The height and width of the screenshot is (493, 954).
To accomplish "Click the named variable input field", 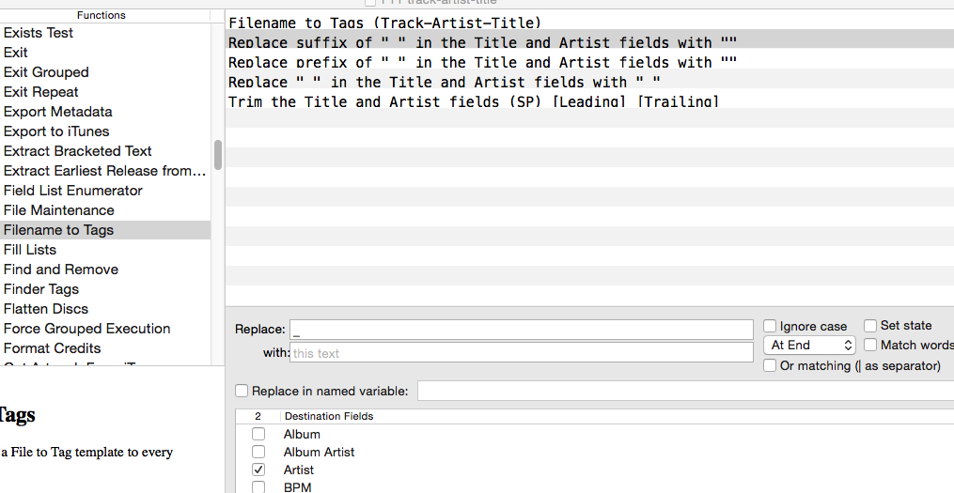I will [684, 391].
